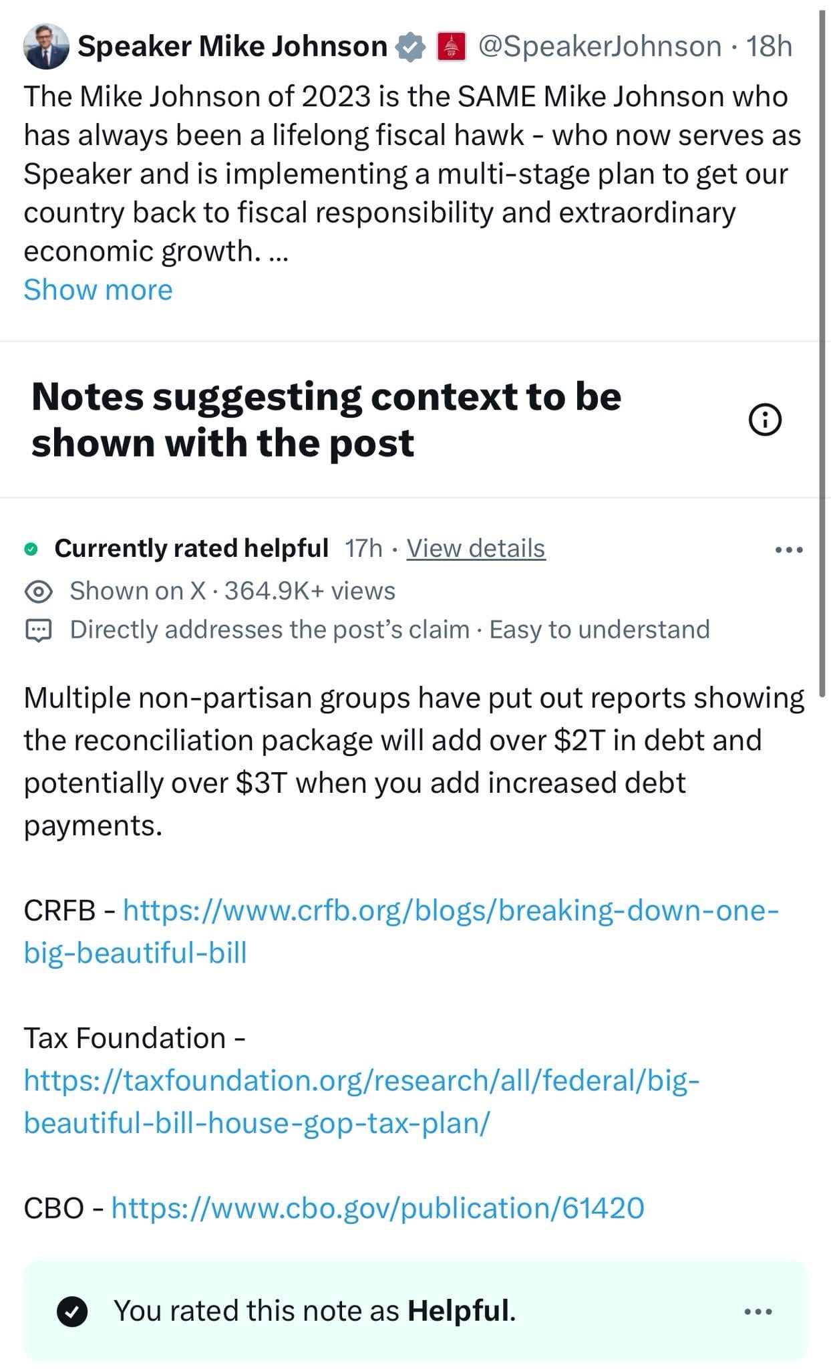Open the CRFB blog link
Image resolution: width=831 pixels, height=1369 pixels.
[x=401, y=931]
